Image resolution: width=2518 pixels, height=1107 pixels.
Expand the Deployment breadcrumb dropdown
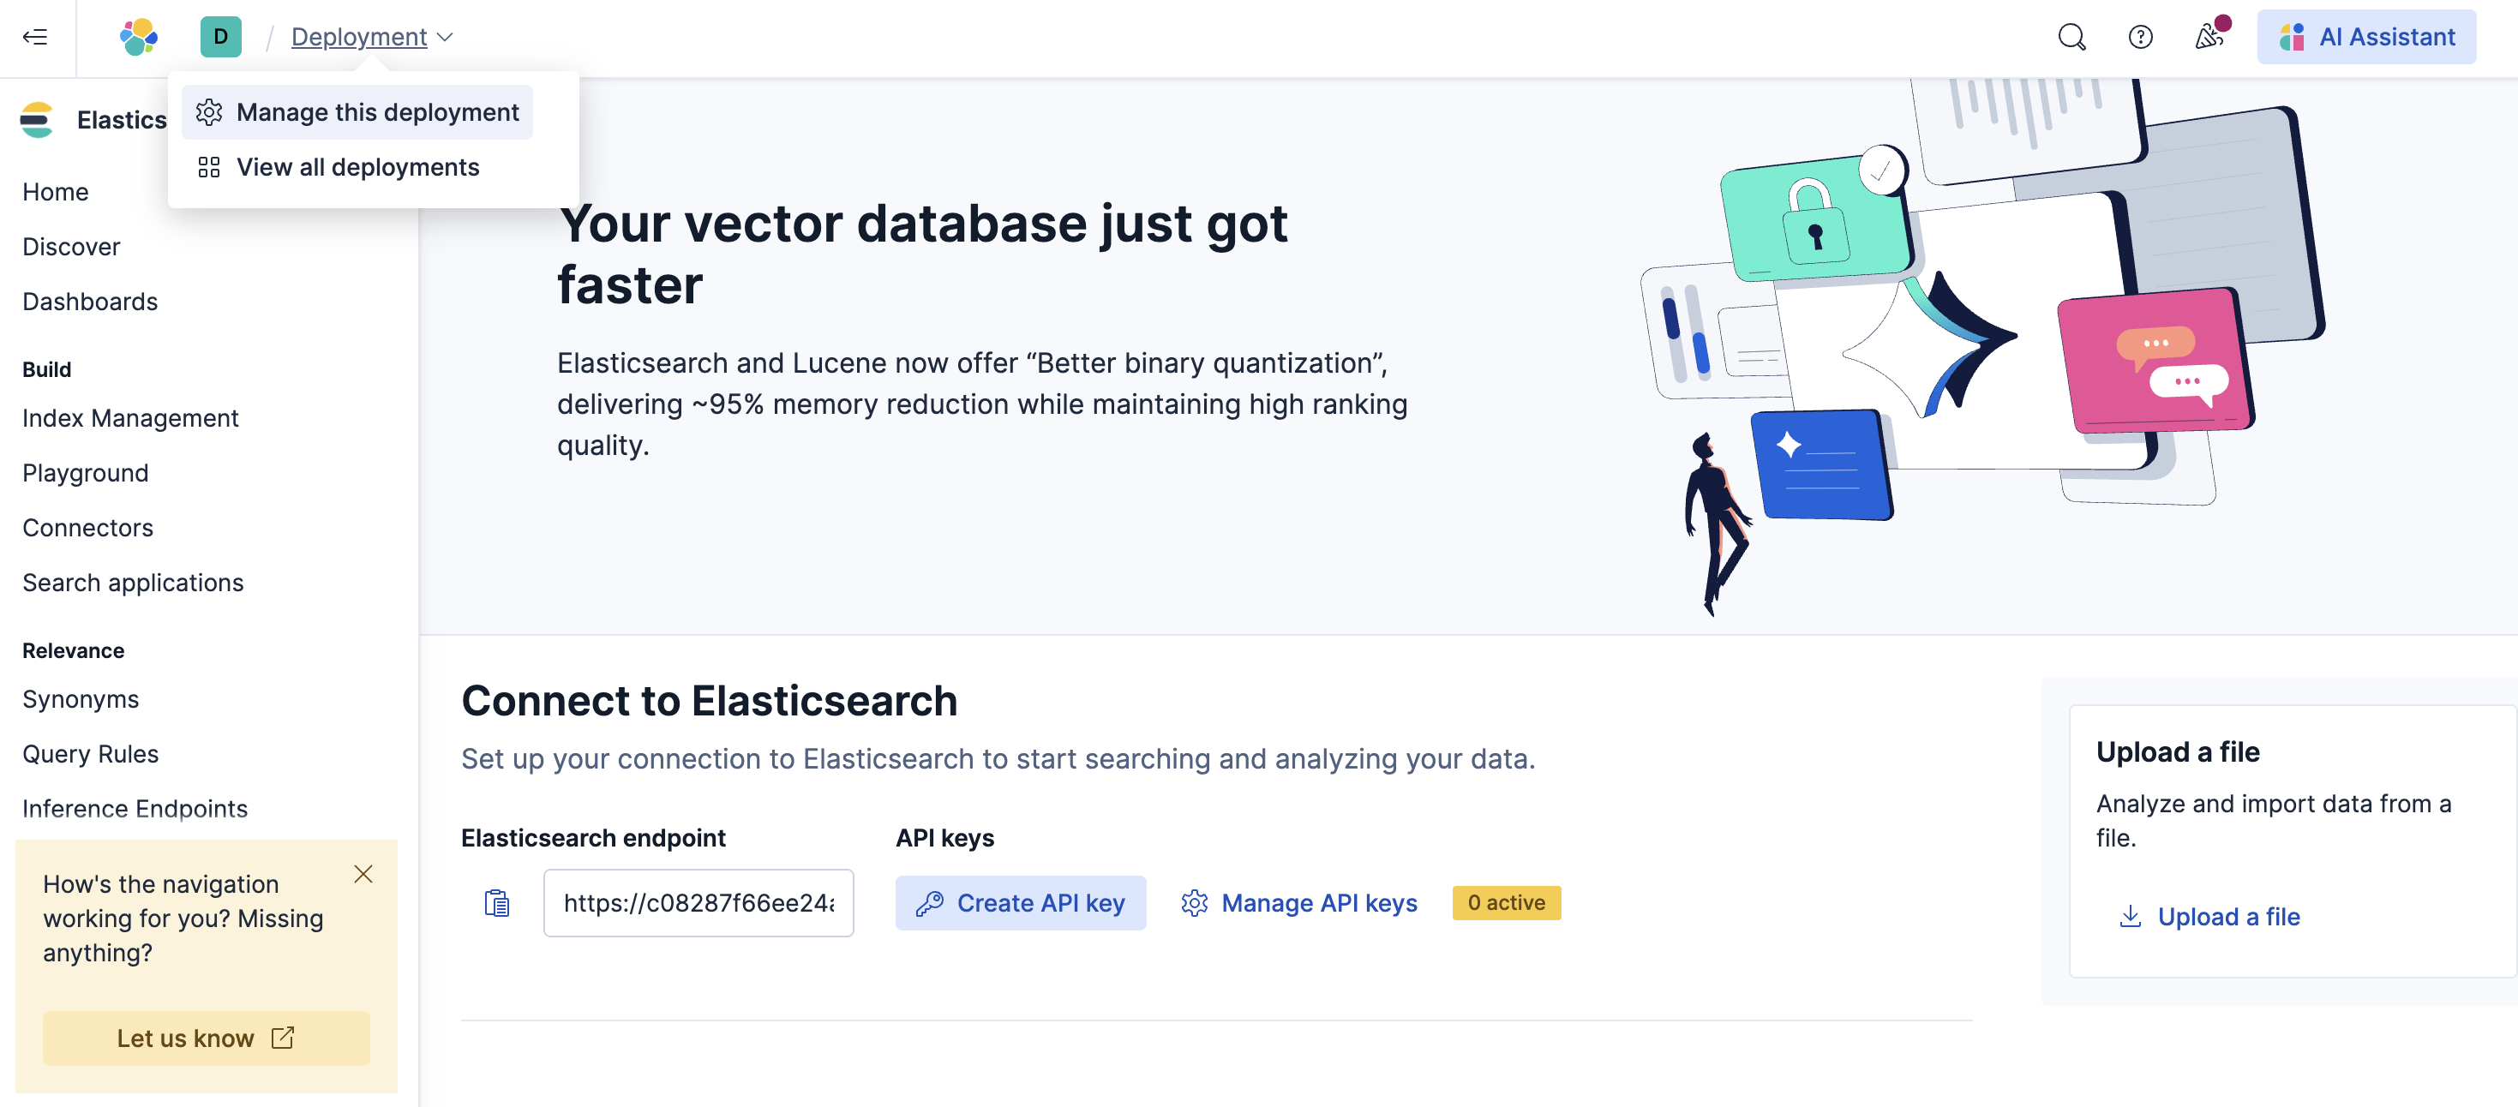coord(373,37)
